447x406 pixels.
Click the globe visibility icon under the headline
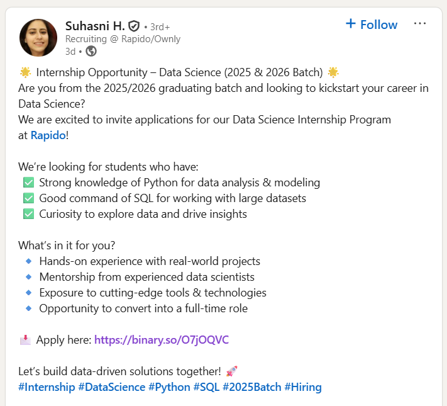point(91,51)
